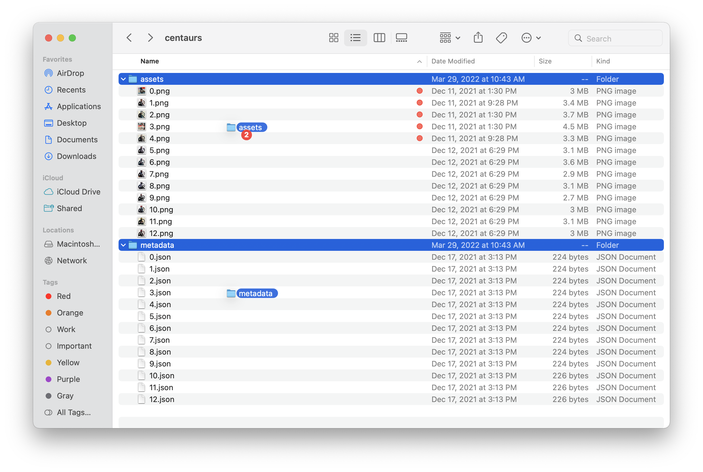Collapse the assets folder
Image resolution: width=703 pixels, height=472 pixels.
pos(123,79)
